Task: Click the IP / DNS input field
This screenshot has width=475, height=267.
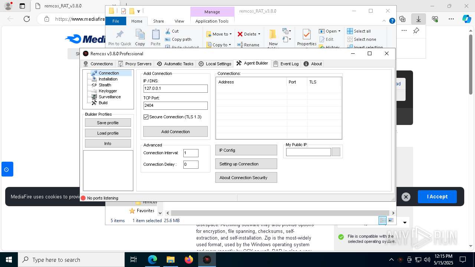Action: pos(176,89)
